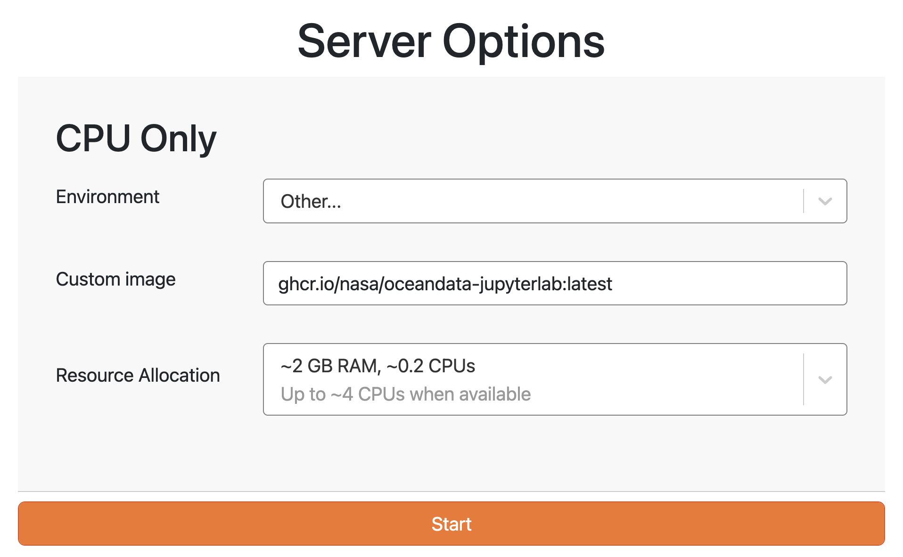Click the Custom image label
The width and height of the screenshot is (903, 557).
click(x=115, y=279)
